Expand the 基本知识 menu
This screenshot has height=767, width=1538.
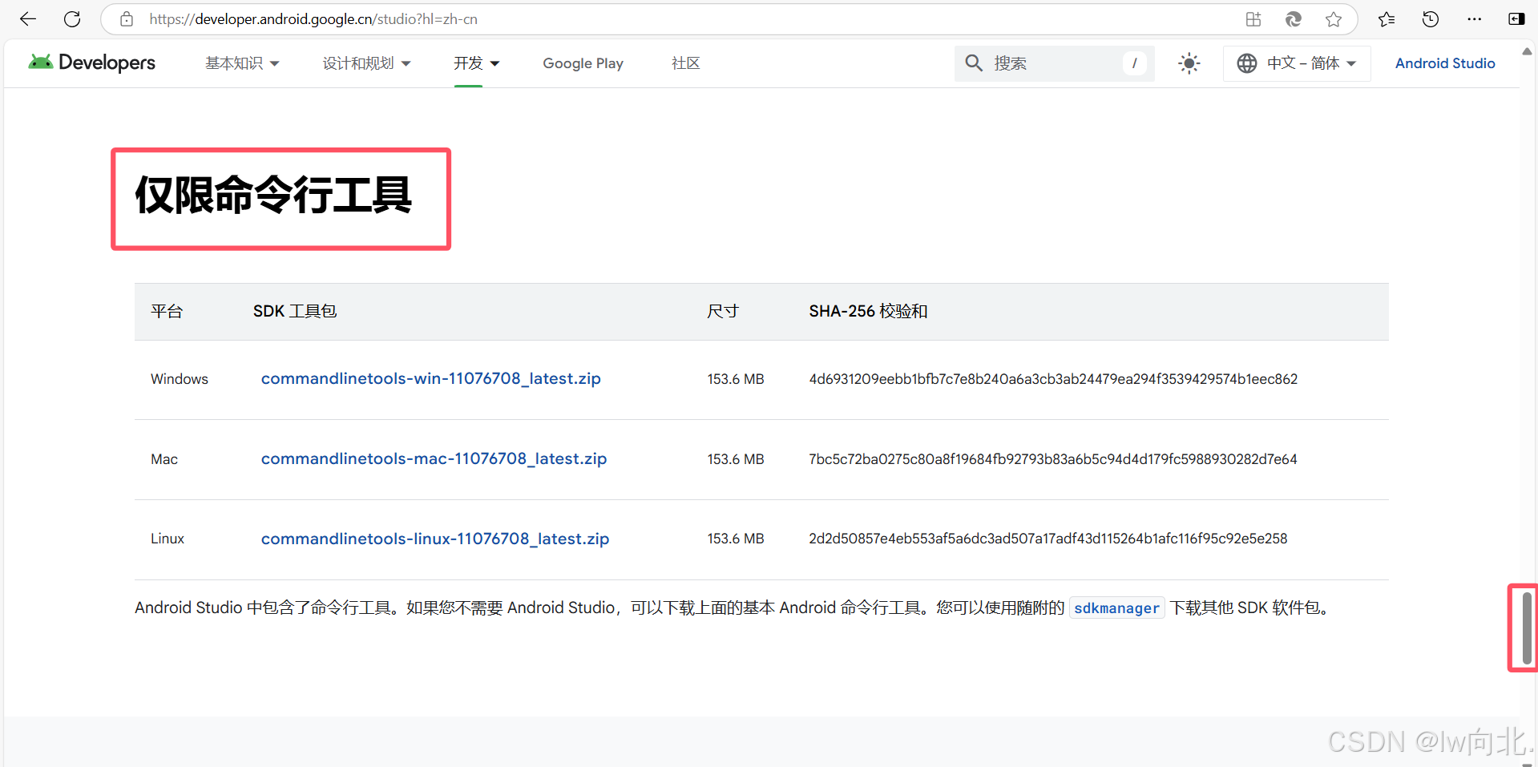242,63
